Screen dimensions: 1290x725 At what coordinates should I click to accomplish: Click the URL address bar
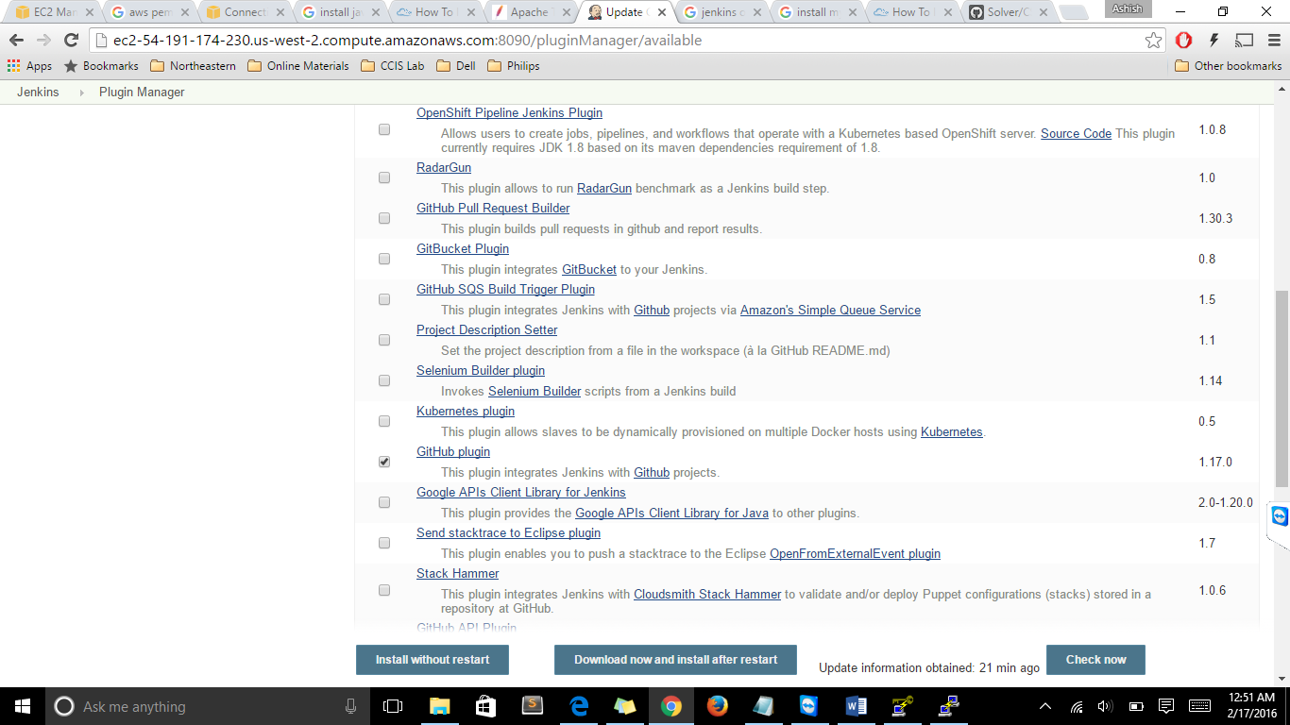click(614, 41)
